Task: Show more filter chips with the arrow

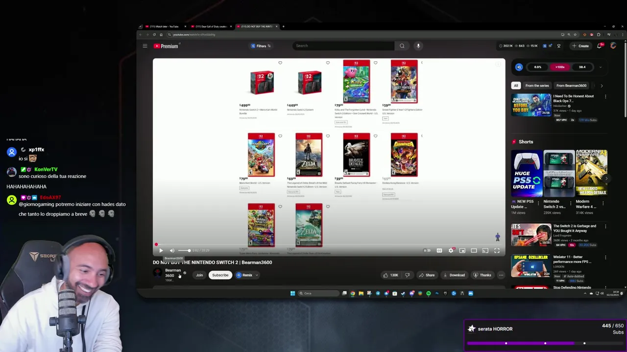Action: pyautogui.click(x=602, y=86)
